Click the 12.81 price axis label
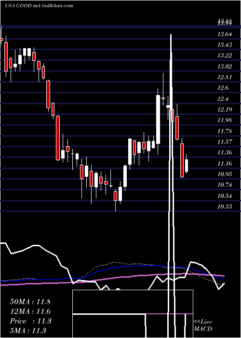 pyautogui.click(x=225, y=77)
